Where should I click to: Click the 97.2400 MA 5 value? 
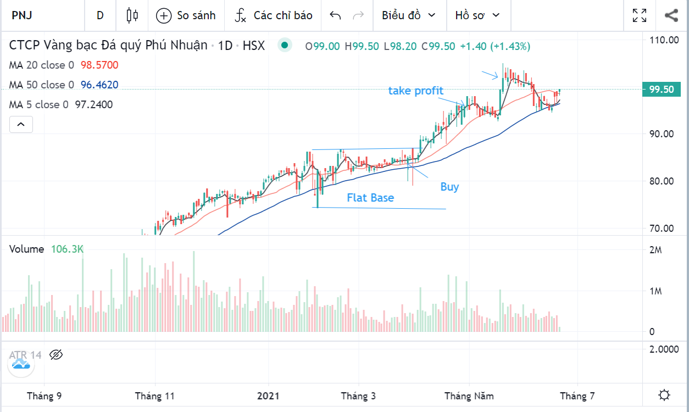pos(93,105)
